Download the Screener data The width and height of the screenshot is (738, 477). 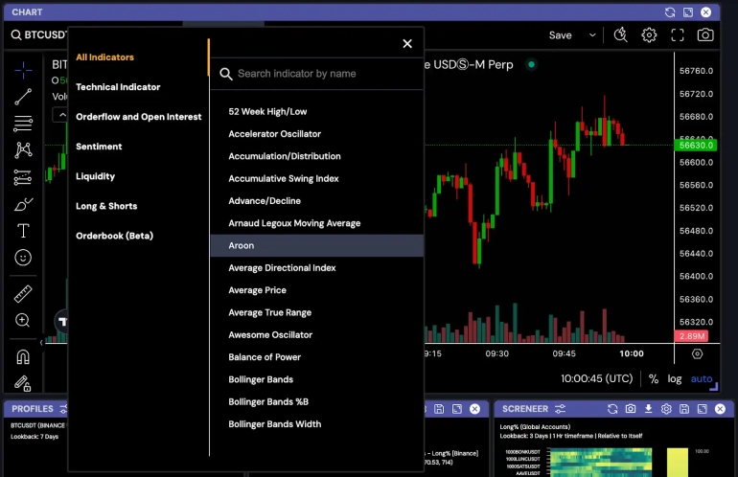click(x=648, y=409)
